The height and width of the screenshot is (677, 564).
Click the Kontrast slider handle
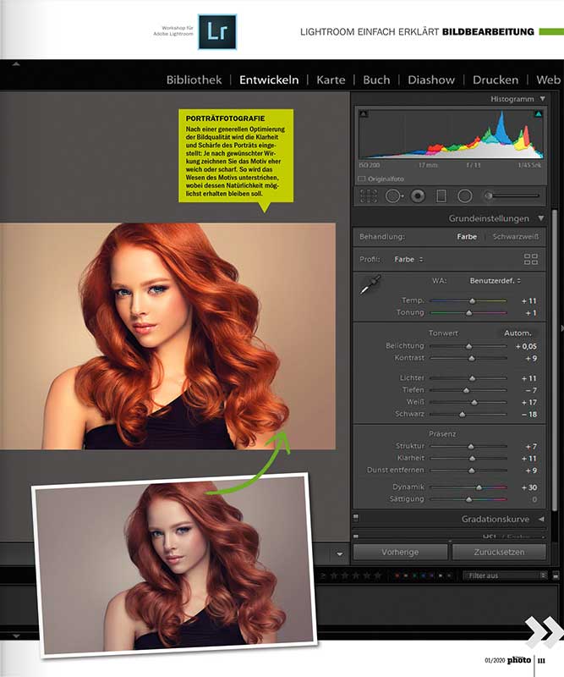(x=472, y=358)
